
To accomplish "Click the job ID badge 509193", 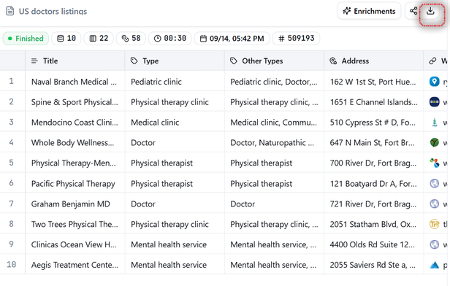I will (296, 39).
